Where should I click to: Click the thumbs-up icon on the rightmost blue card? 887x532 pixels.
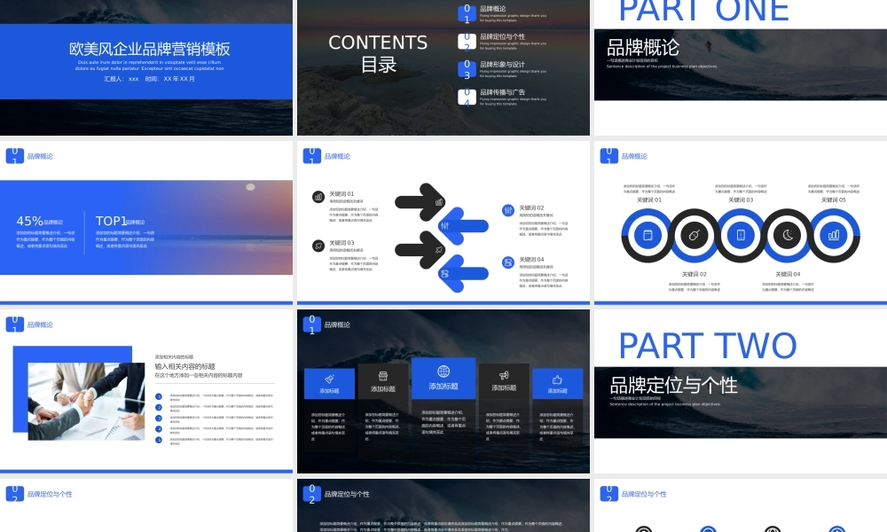pos(557,377)
